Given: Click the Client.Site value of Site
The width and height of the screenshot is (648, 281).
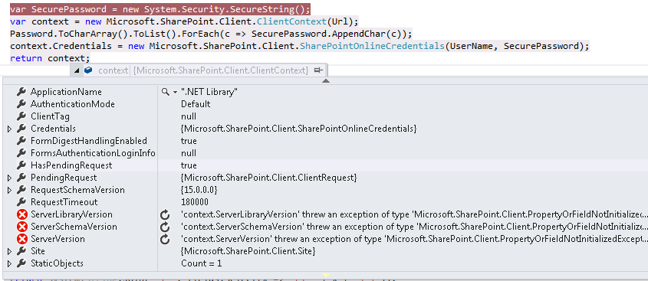Looking at the screenshot, I should coord(248,251).
